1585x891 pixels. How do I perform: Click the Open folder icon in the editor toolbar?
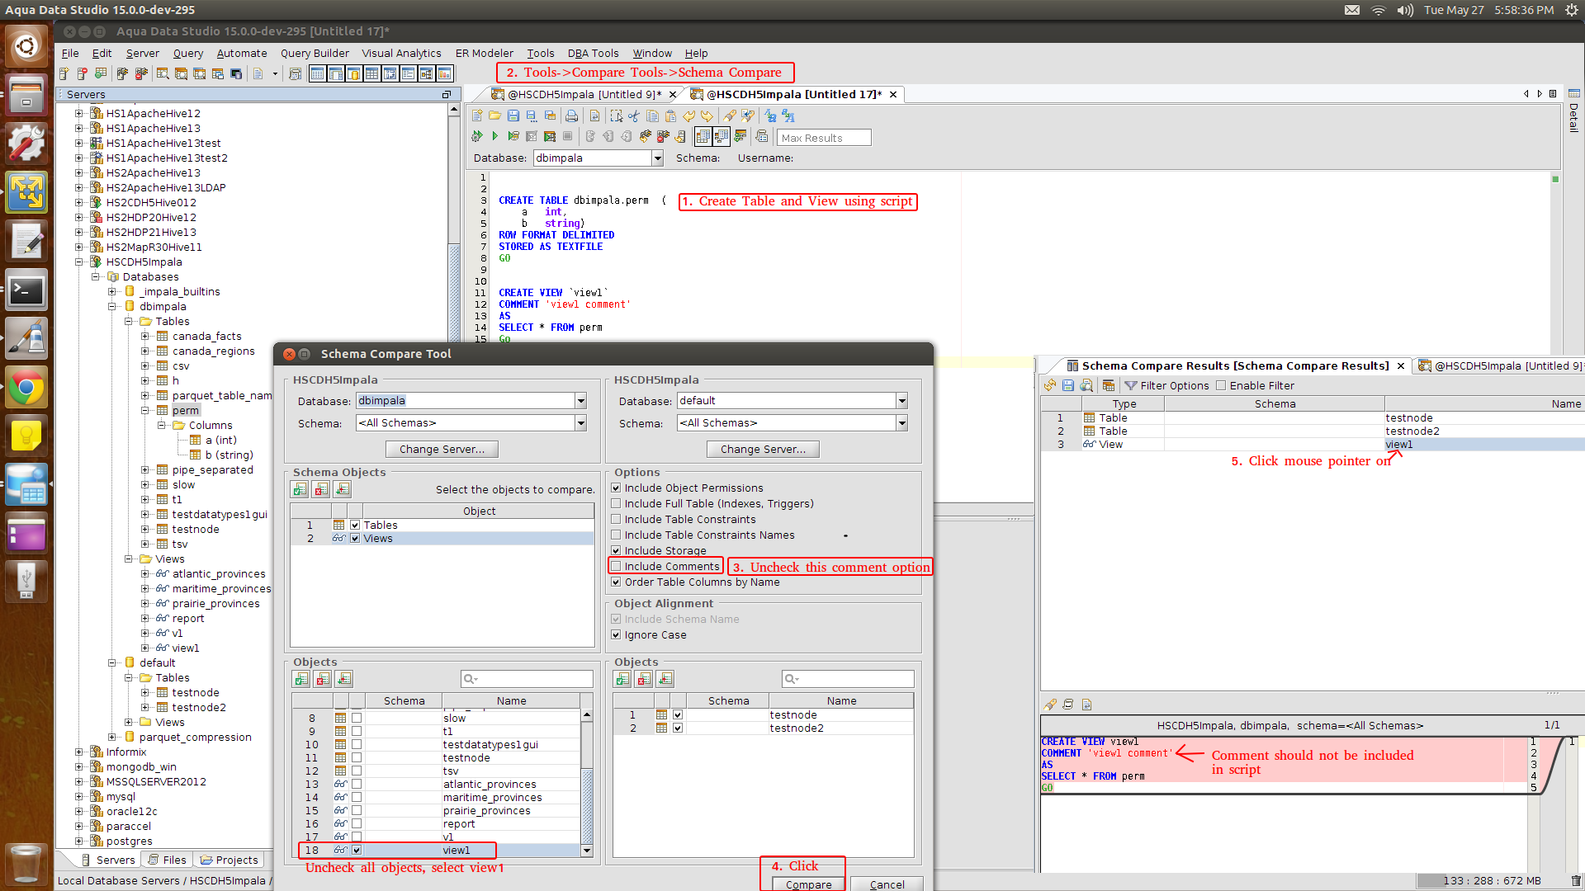pos(494,115)
